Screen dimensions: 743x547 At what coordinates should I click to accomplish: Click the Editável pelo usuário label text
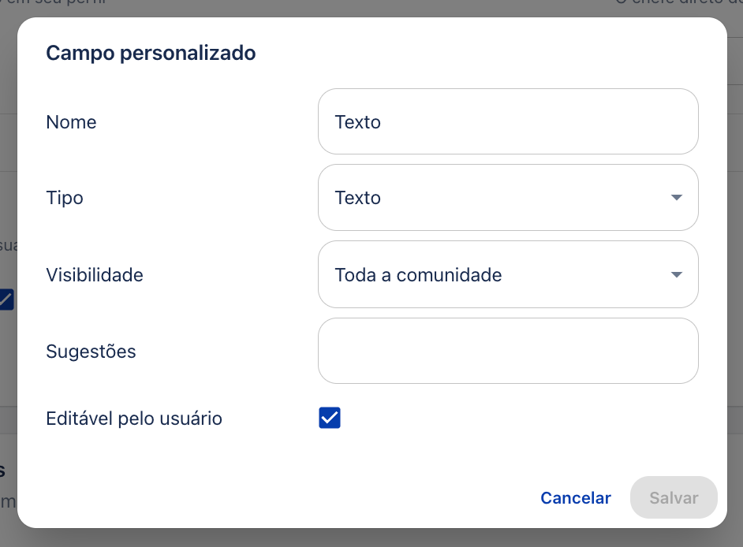click(134, 419)
